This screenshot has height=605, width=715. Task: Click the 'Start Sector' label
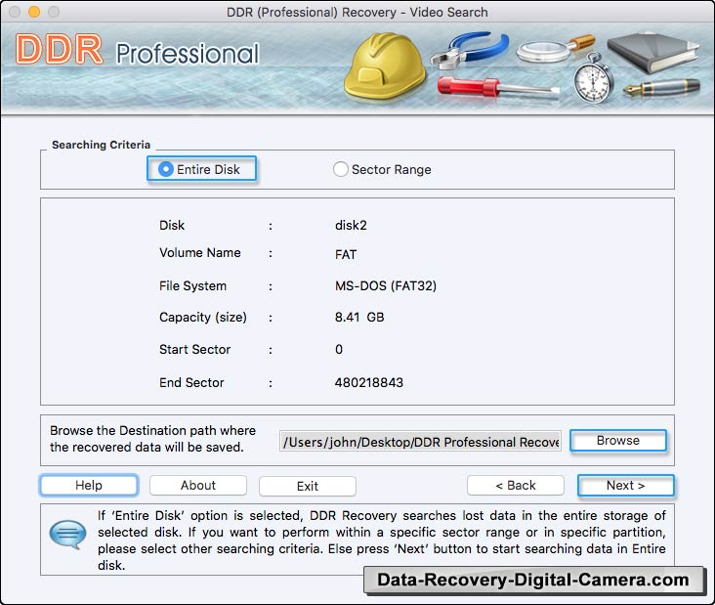coord(194,350)
